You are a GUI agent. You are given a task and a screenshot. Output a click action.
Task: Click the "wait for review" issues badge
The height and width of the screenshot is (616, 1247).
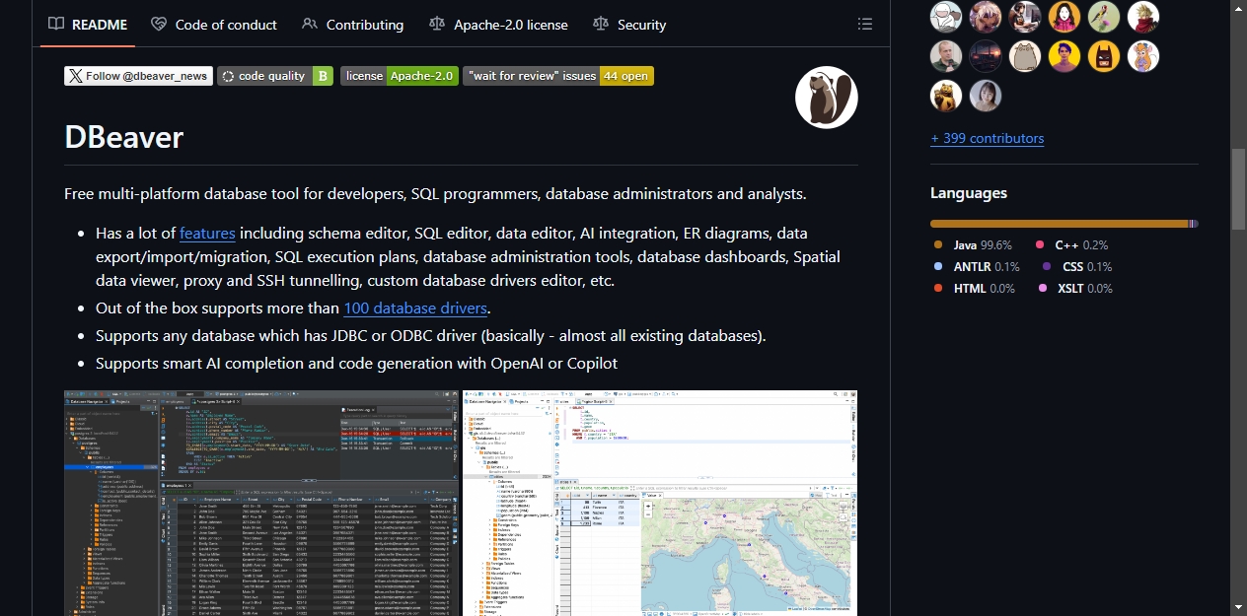pos(558,76)
